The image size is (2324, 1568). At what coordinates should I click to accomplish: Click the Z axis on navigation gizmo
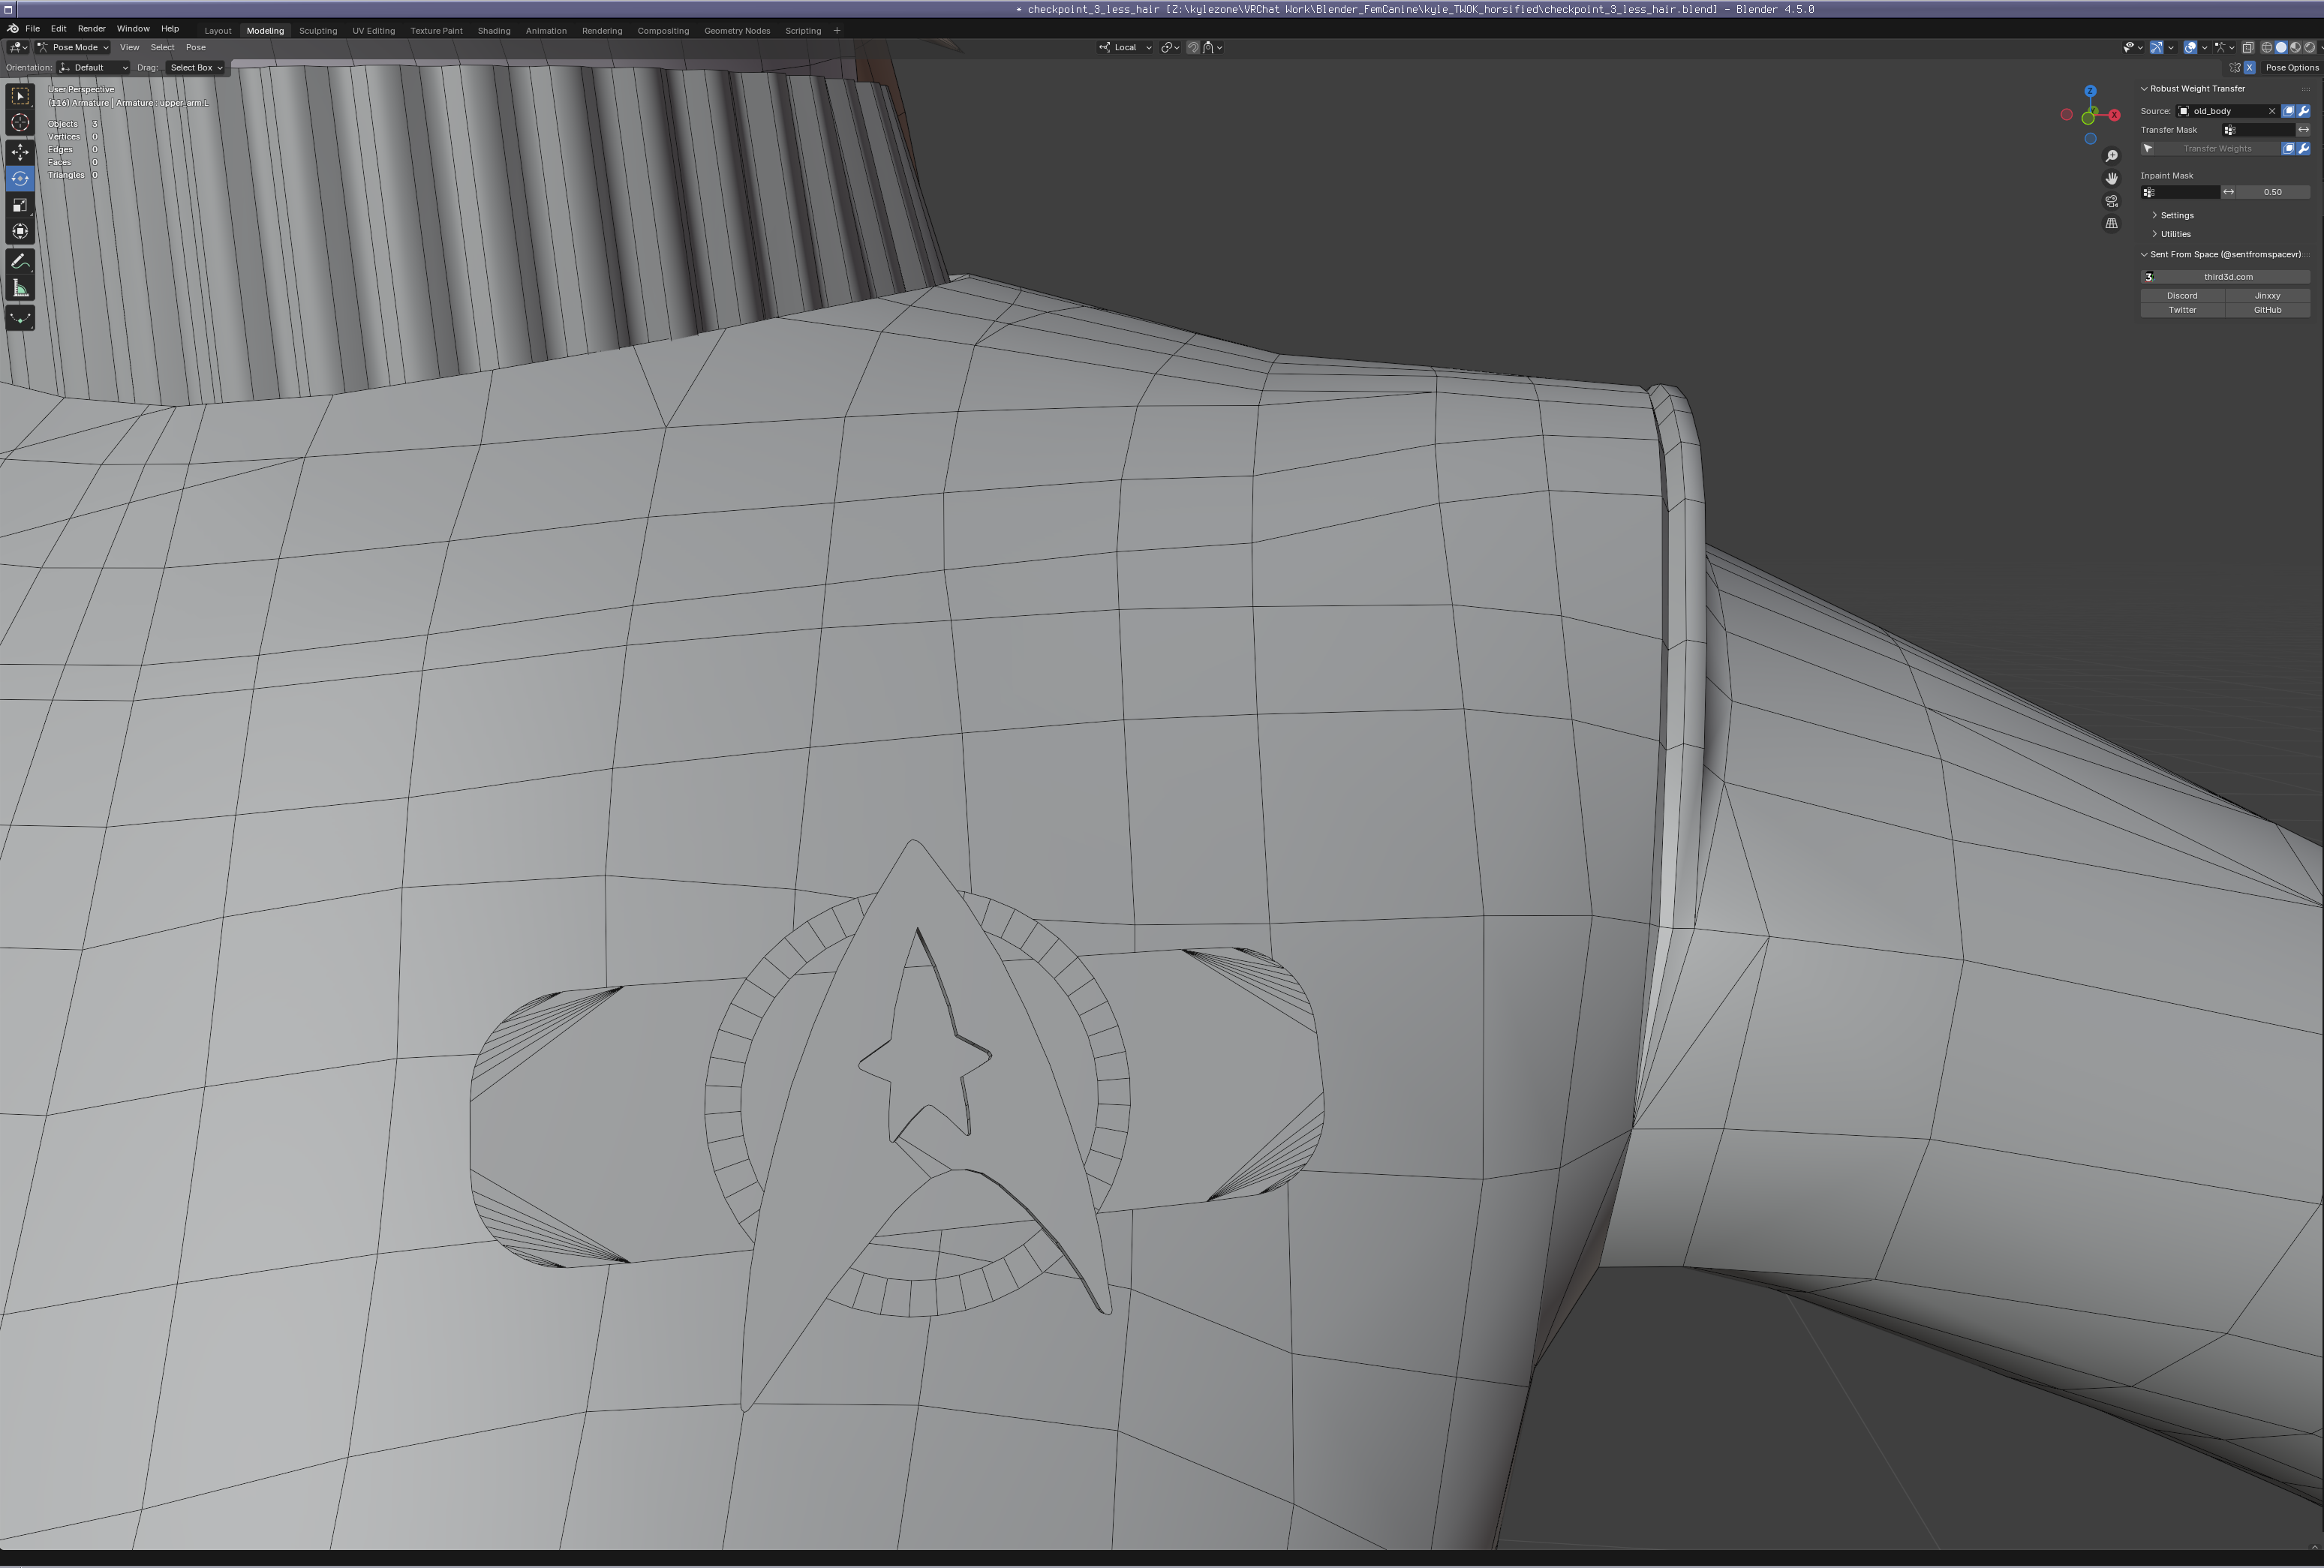[x=2090, y=91]
